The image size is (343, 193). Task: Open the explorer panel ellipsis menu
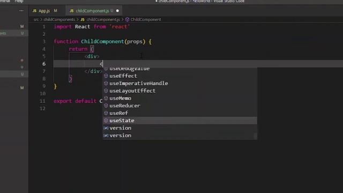[21, 11]
